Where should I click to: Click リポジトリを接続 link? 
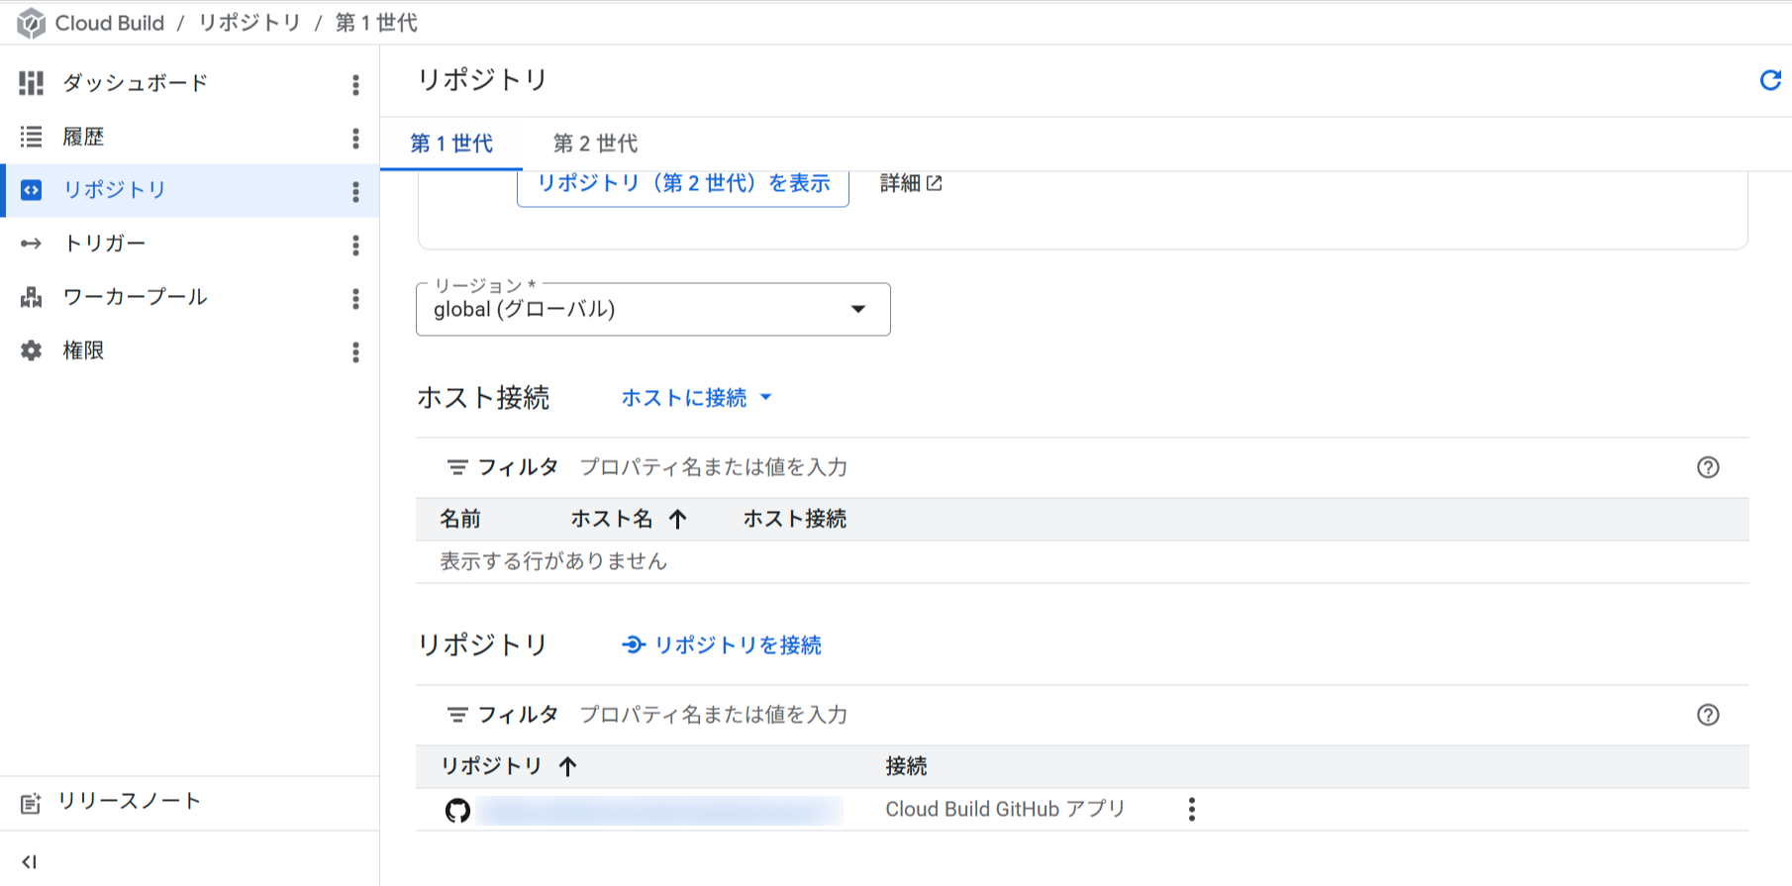(722, 645)
